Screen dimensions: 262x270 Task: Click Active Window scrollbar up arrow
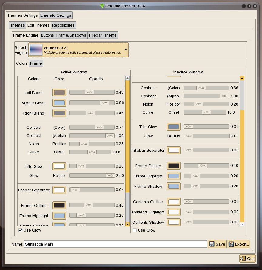(x=127, y=78)
